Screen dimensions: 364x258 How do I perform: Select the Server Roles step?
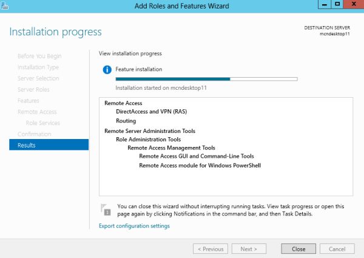pyautogui.click(x=33, y=90)
